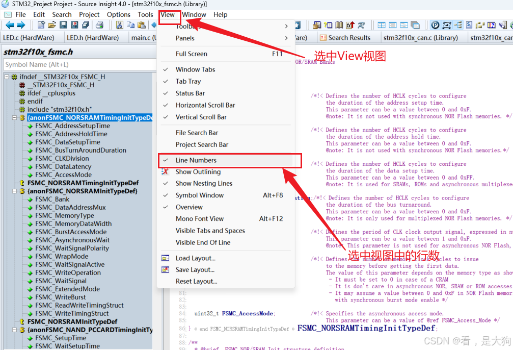Viewport: 513px width, 350px height.
Task: Click the Open folder toolbar icon
Action: tap(52, 25)
